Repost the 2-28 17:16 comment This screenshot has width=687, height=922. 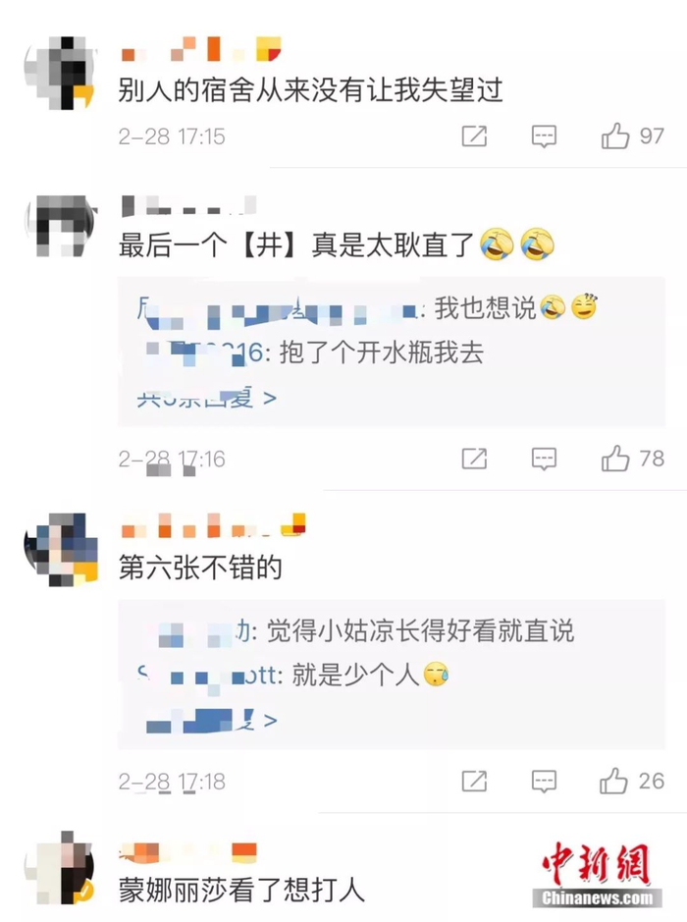474,459
